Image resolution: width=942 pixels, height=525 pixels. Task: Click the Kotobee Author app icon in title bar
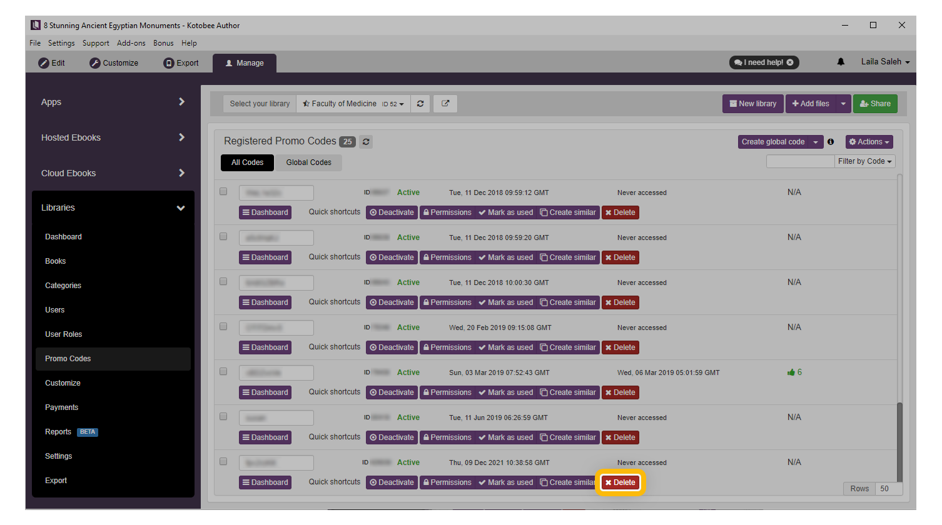(x=36, y=25)
